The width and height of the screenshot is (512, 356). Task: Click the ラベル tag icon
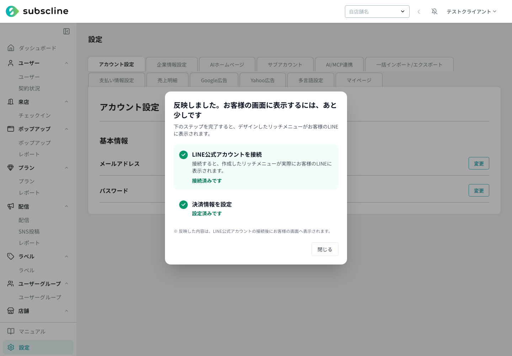pos(11,256)
